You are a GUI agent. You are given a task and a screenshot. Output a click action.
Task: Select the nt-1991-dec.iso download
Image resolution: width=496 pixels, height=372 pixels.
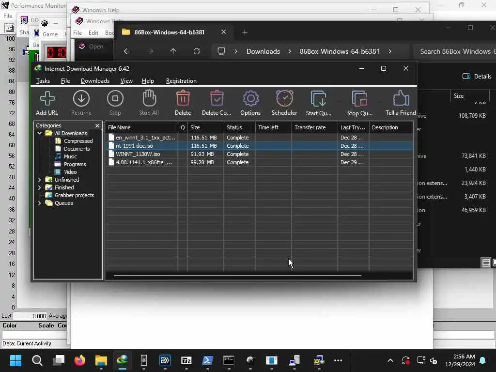(x=260, y=146)
